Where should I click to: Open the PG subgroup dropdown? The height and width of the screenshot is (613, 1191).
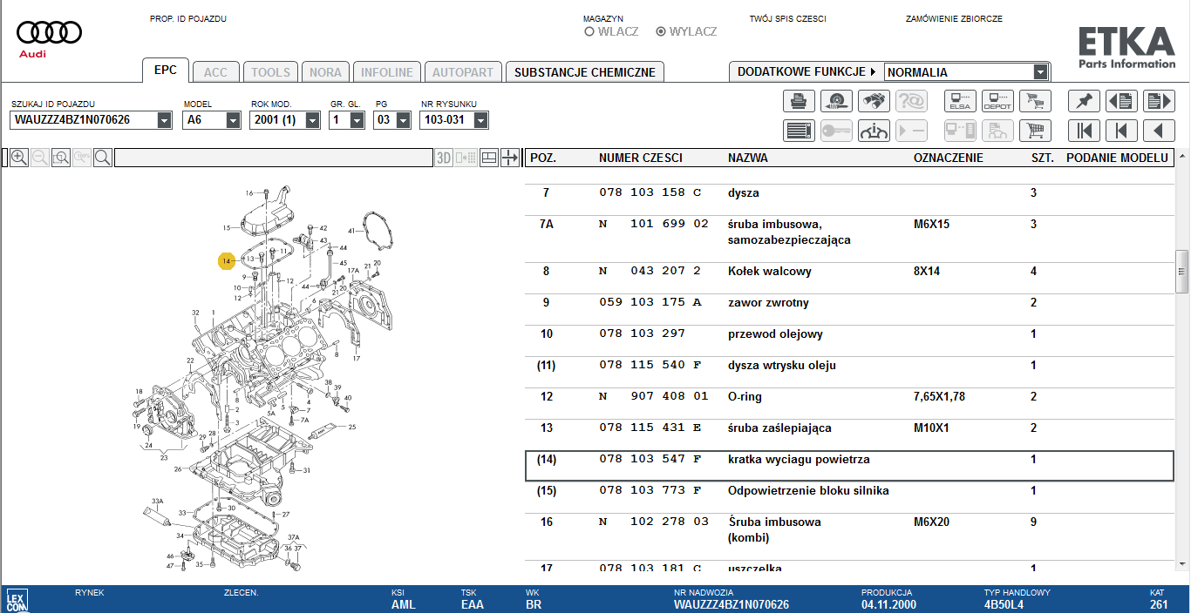pos(403,120)
